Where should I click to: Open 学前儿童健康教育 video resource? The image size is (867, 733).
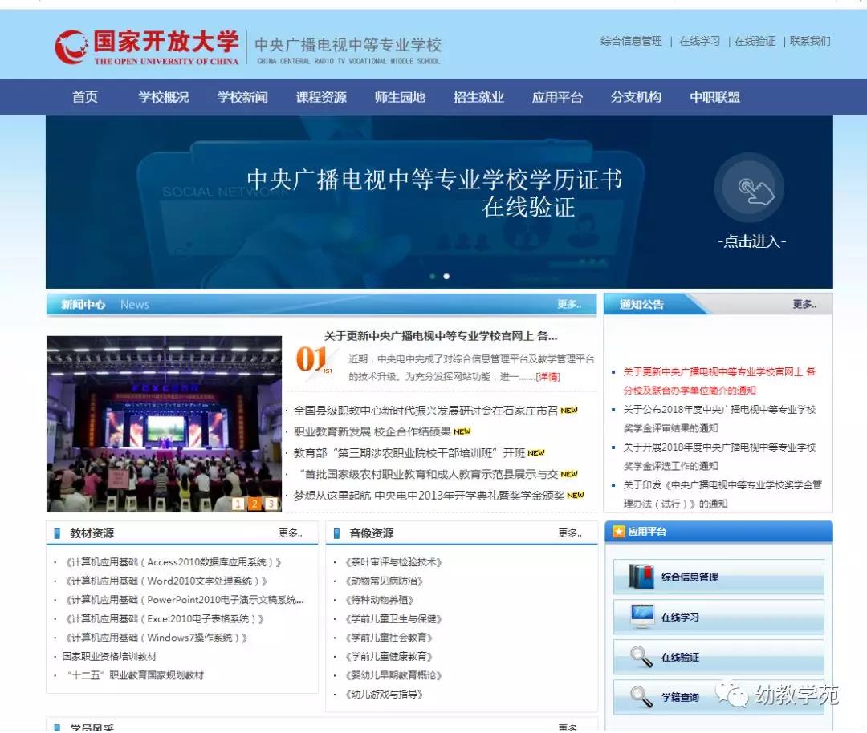389,656
